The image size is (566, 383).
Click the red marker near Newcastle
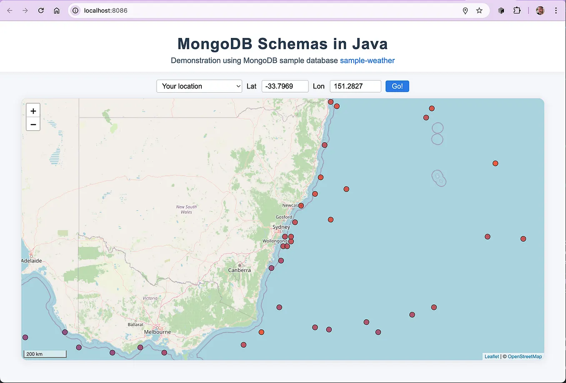tap(301, 205)
